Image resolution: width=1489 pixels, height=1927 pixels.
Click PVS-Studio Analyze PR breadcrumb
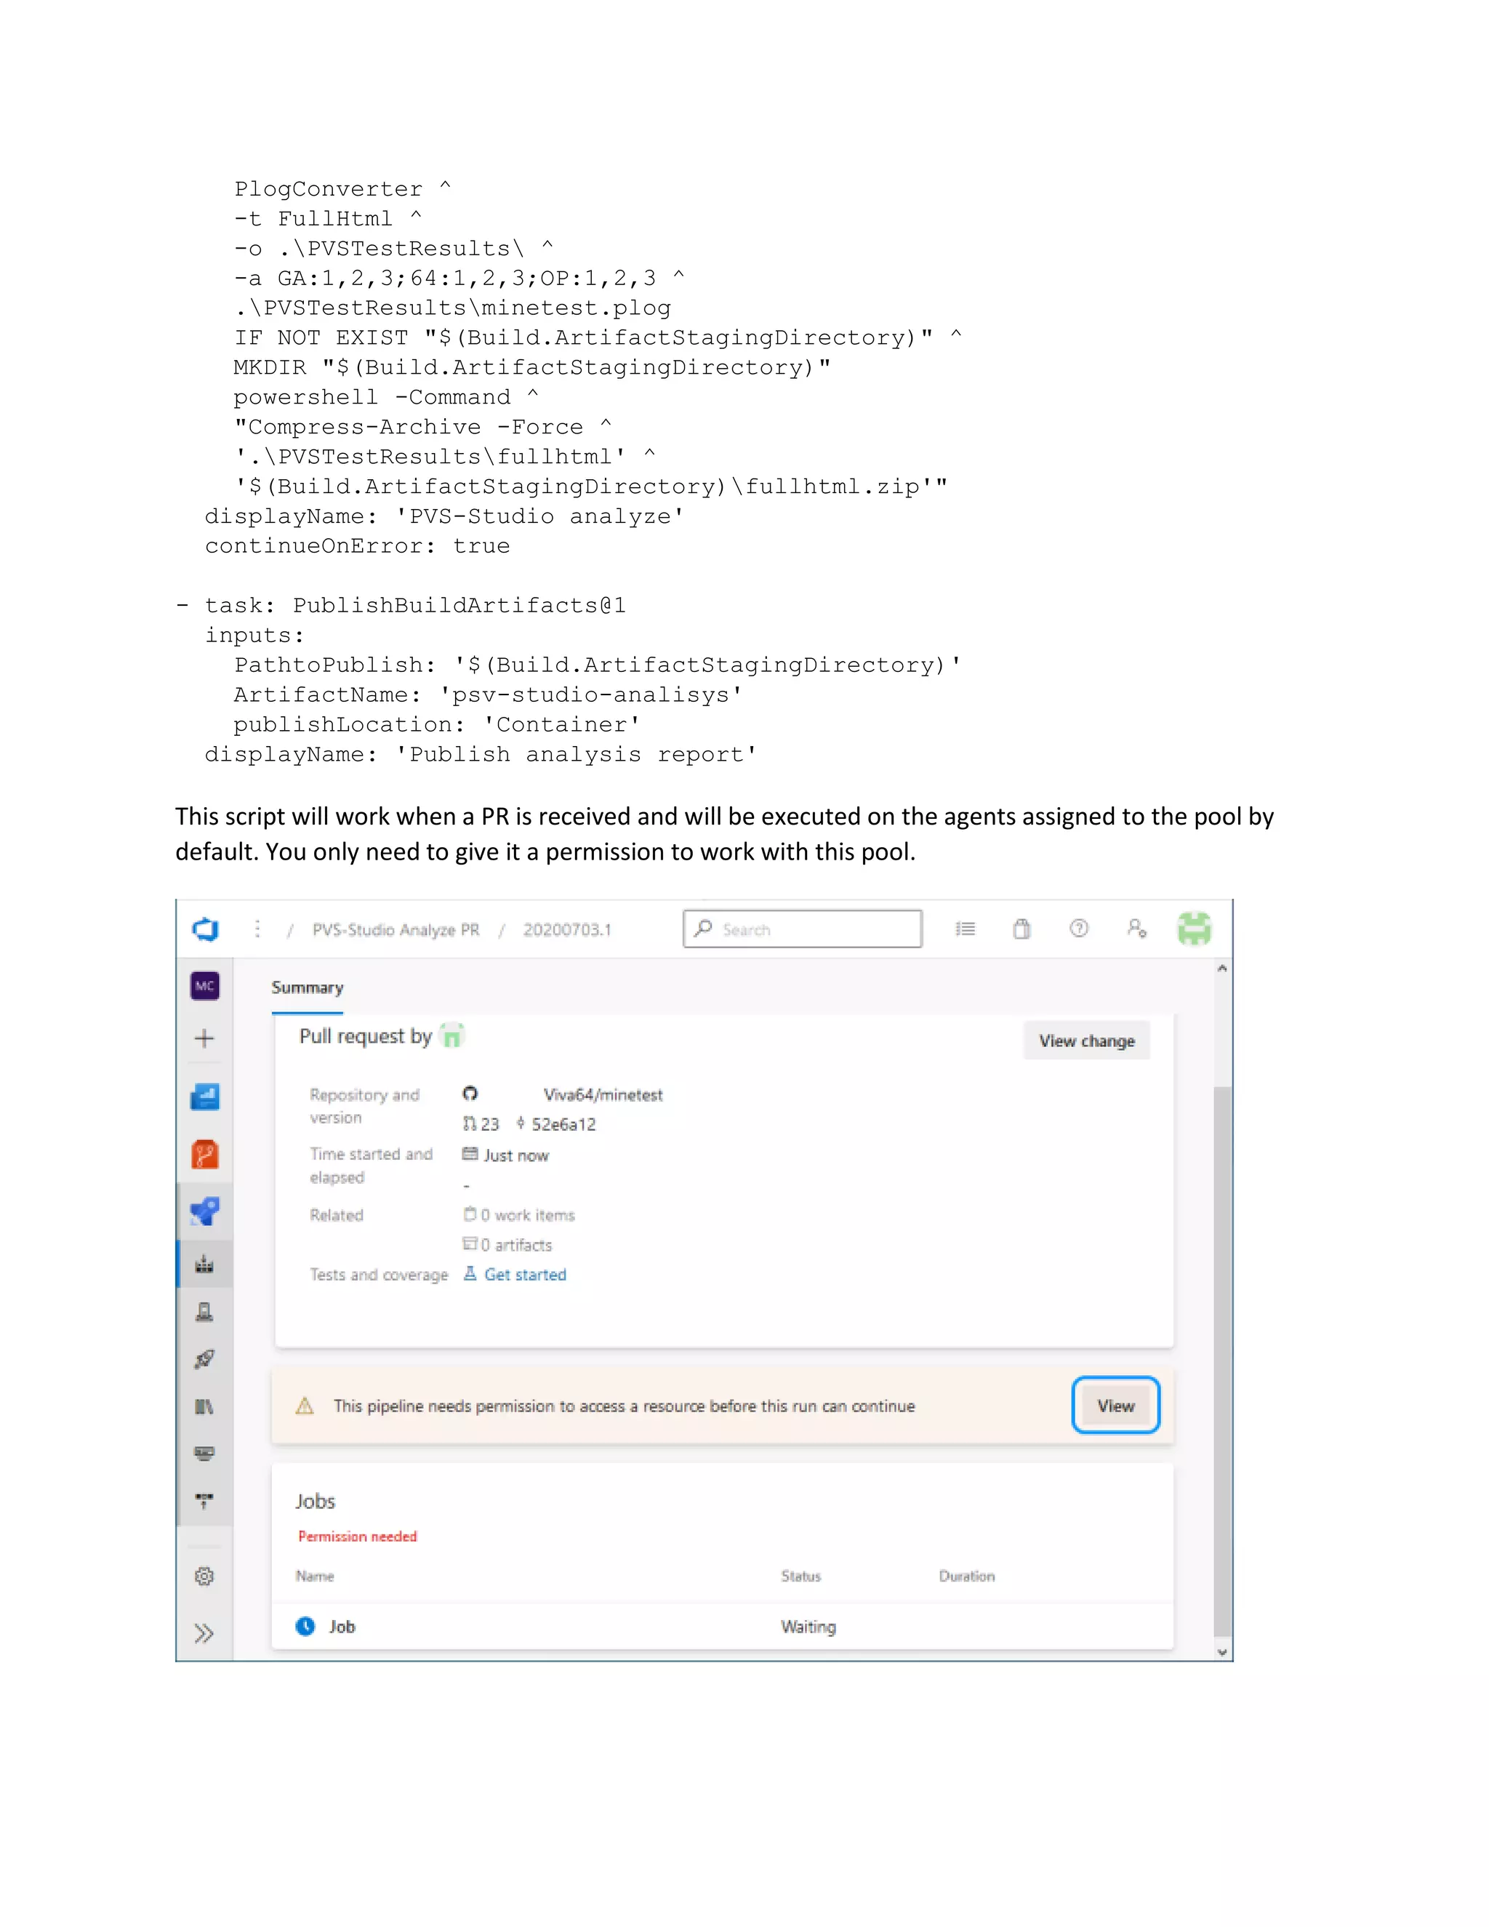point(396,930)
